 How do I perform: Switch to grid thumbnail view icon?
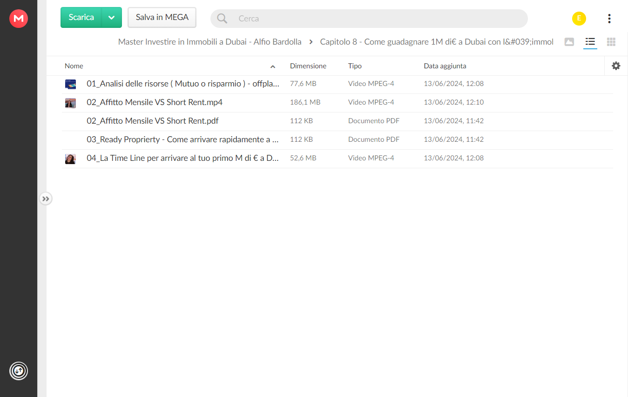point(611,42)
